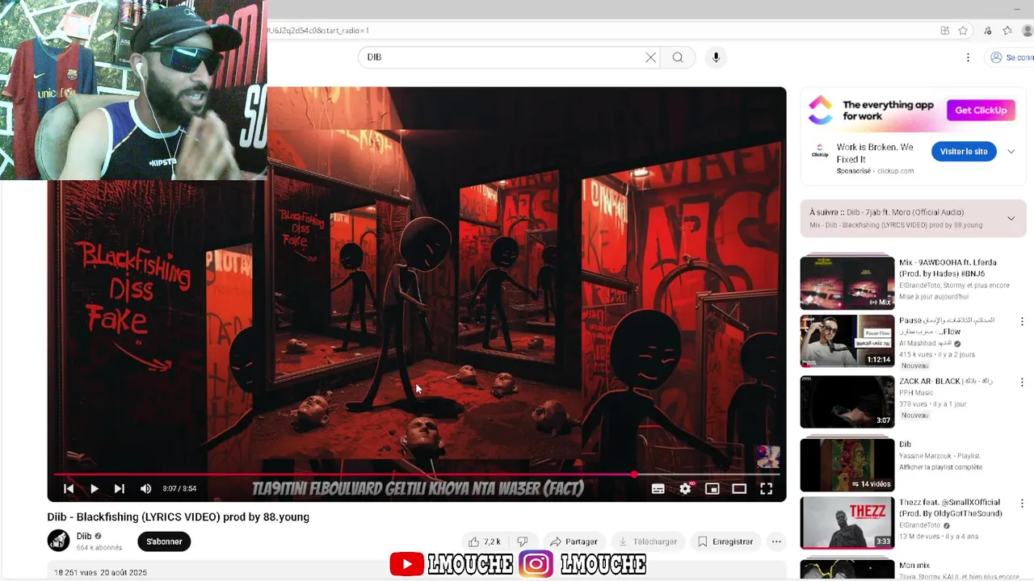Viewport: 1034px width, 581px height.
Task: Open the browser profile avatar
Action: [x=1028, y=31]
